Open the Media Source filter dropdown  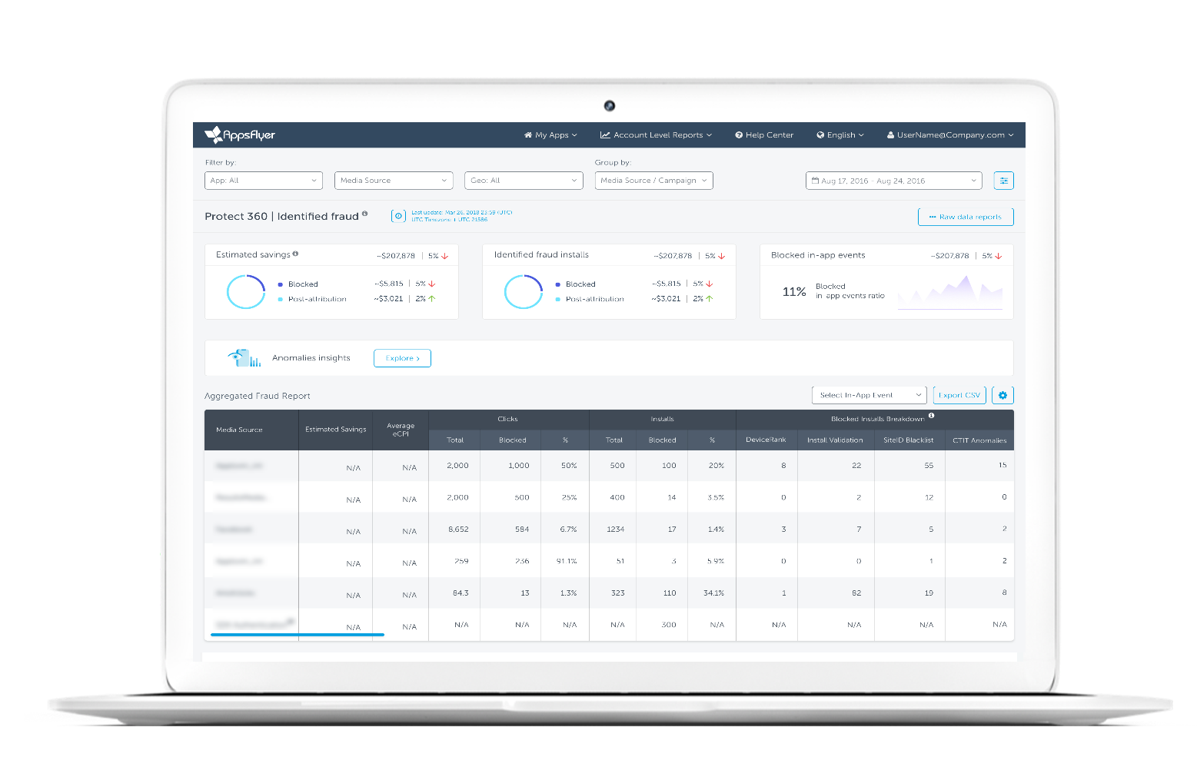pyautogui.click(x=393, y=181)
